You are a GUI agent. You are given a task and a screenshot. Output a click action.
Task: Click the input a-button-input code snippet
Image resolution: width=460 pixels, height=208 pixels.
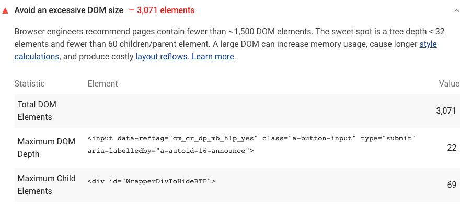252,144
